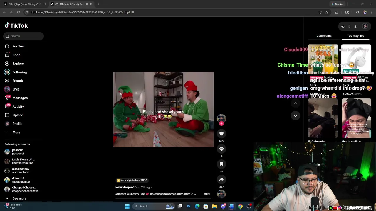The image size is (376, 211).
Task: Open the Chrome extensions puzzle icon
Action: [x=337, y=12]
